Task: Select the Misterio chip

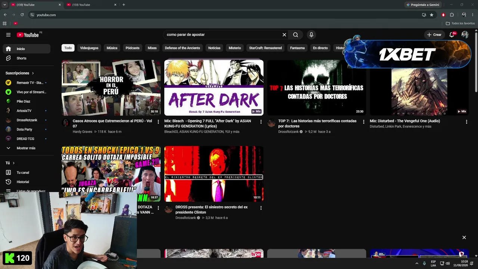Action: (x=235, y=48)
